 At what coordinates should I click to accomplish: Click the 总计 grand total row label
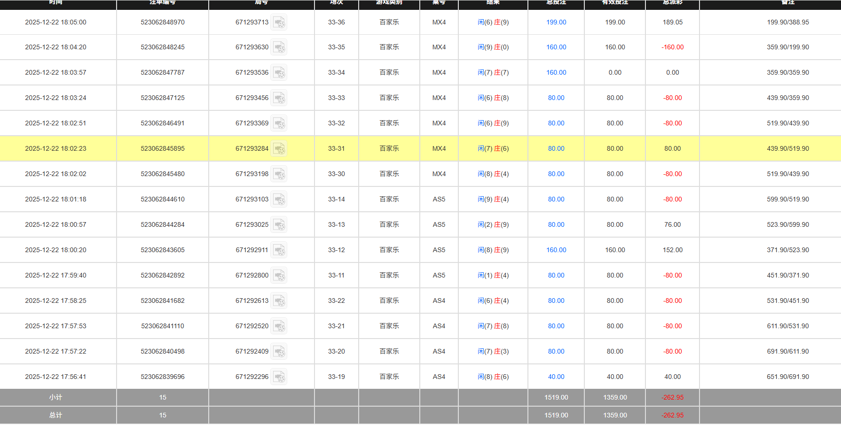pos(55,415)
